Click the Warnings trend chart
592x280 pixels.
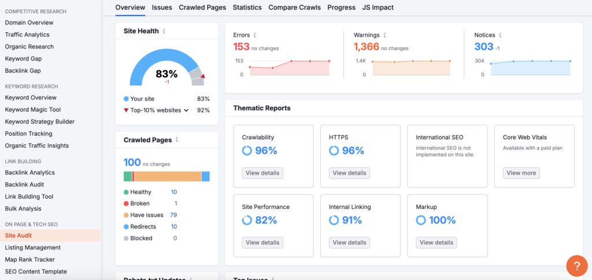point(412,68)
